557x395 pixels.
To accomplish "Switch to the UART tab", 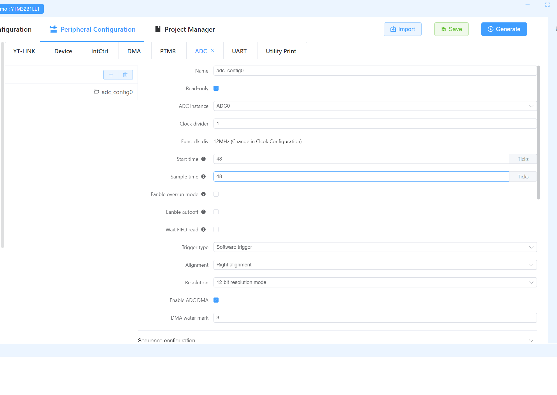I will [239, 51].
